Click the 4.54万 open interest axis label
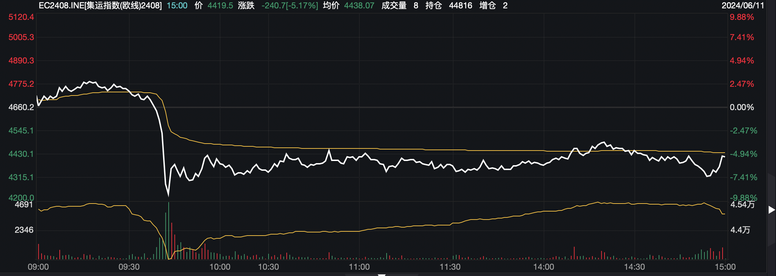This screenshot has width=776, height=276. pos(742,205)
